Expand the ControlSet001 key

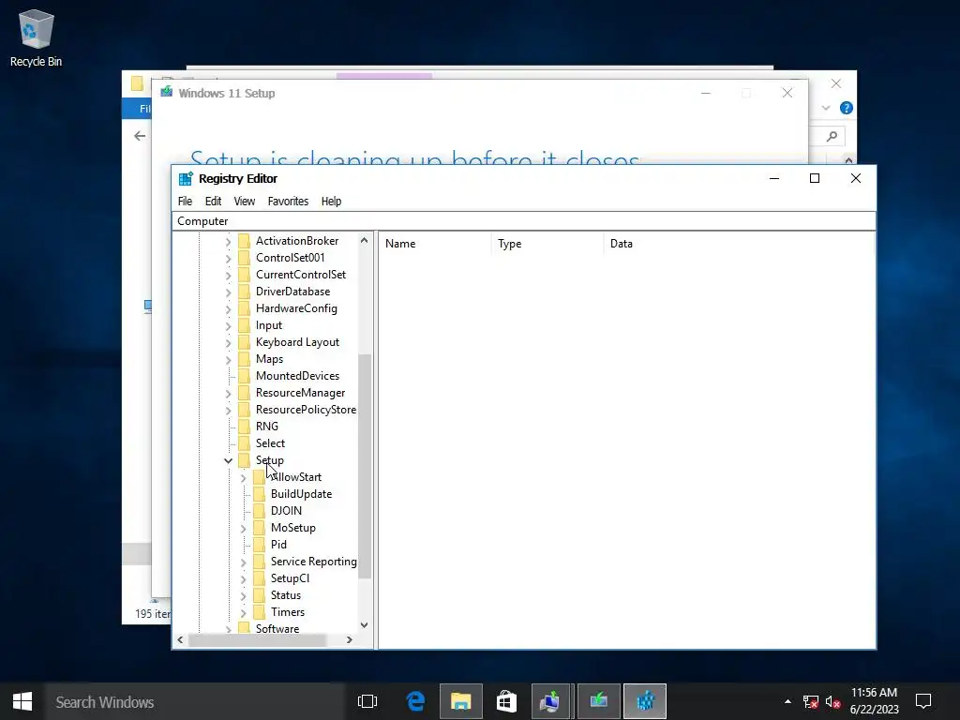tap(228, 259)
